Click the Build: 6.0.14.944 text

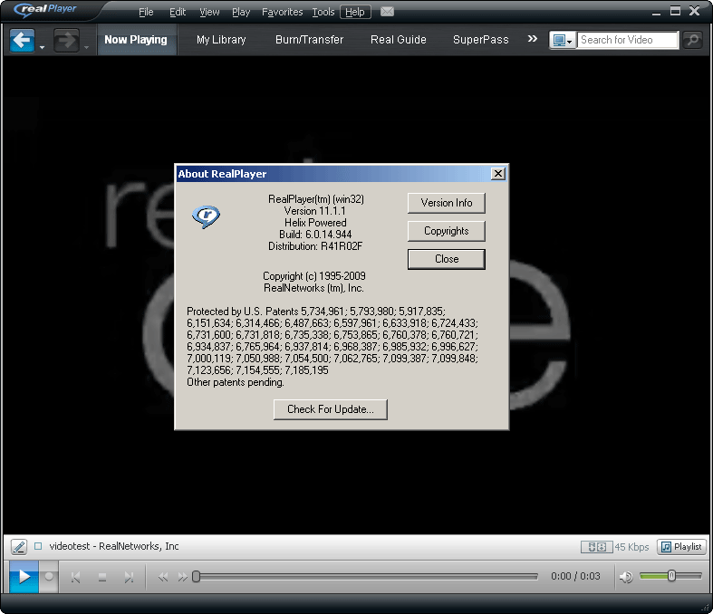315,235
